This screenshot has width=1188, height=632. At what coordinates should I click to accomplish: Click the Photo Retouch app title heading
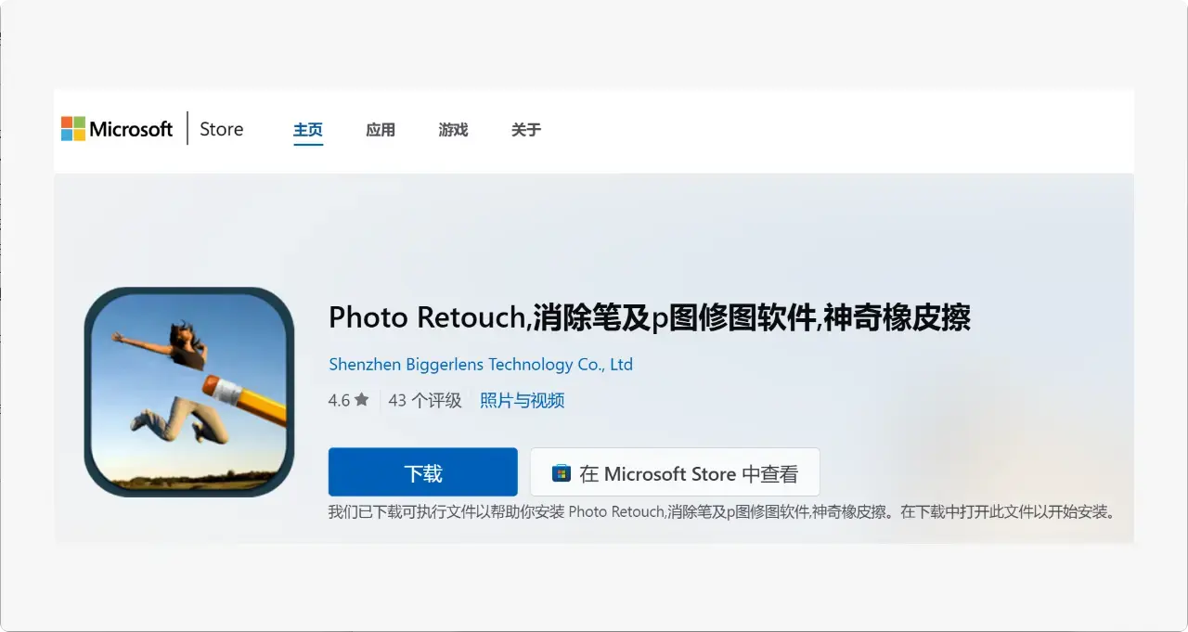tap(649, 318)
